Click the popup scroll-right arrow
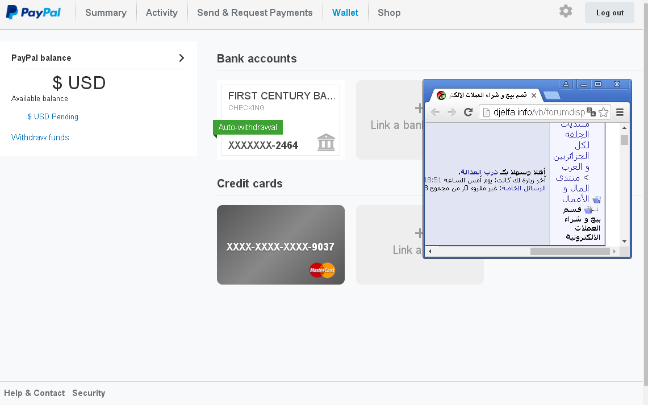The height and width of the screenshot is (405, 648). point(614,251)
